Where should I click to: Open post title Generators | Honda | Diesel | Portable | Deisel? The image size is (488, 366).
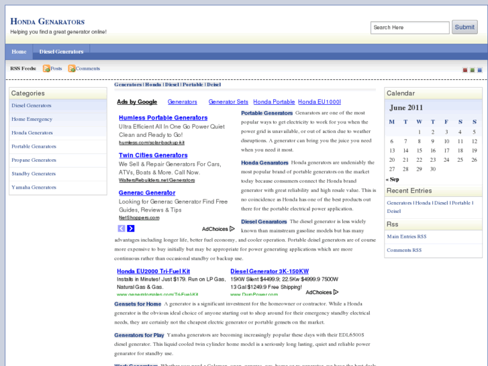click(x=167, y=85)
